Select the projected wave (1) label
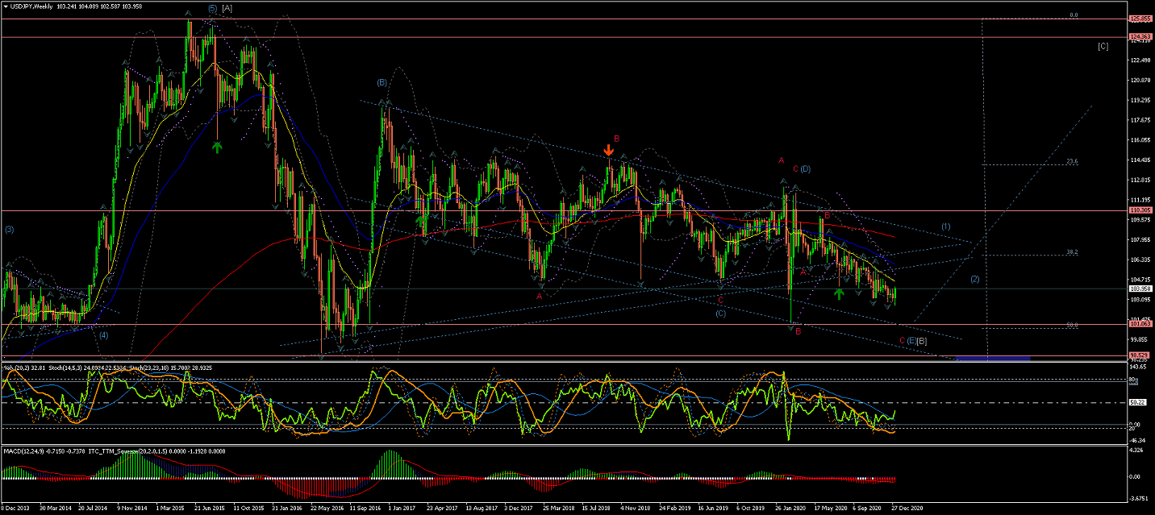The width and height of the screenshot is (1155, 515). (945, 226)
